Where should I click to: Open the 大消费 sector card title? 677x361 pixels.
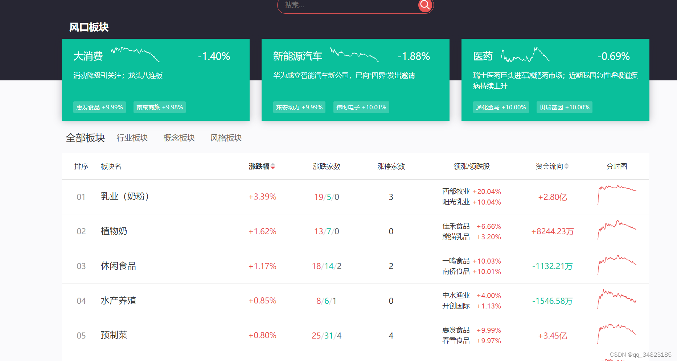[88, 56]
